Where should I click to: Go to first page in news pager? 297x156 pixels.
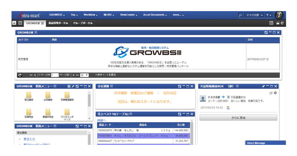tap(30, 75)
